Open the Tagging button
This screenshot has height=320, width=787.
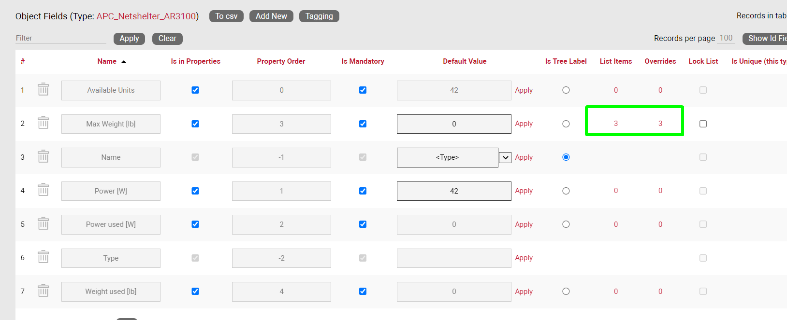point(319,16)
